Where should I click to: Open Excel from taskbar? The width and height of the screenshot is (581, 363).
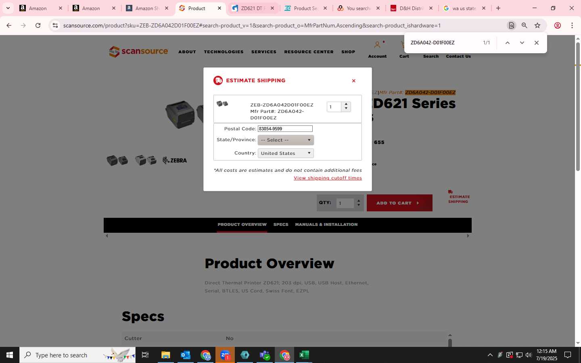[x=304, y=355]
